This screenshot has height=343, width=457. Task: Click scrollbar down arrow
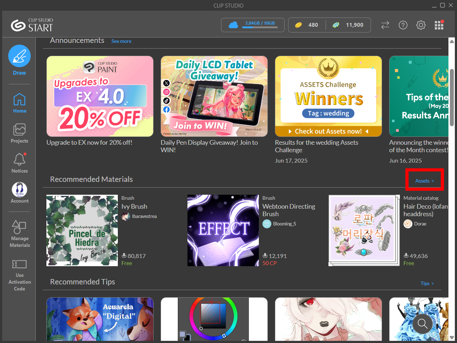point(452,338)
